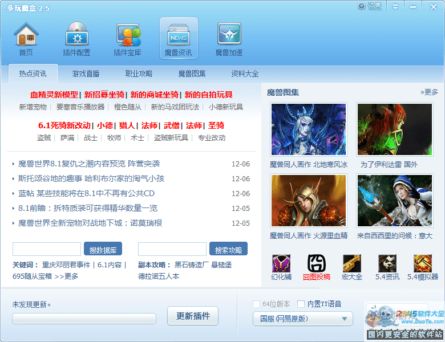Toggle the 内置YY语音 checkbox
This screenshot has height=342, width=445.
(x=301, y=304)
